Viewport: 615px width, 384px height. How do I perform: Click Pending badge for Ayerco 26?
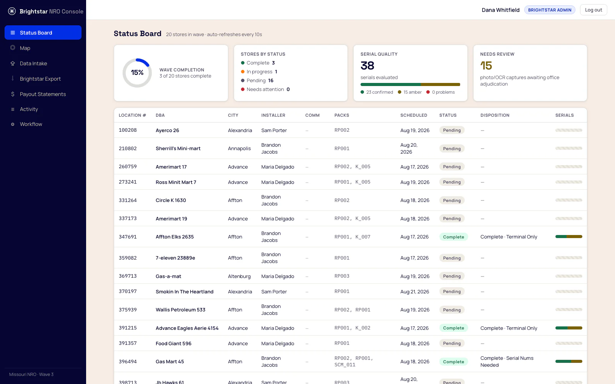click(452, 130)
